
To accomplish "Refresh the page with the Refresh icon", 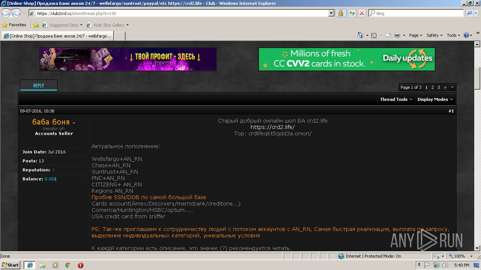I will coord(352,13).
